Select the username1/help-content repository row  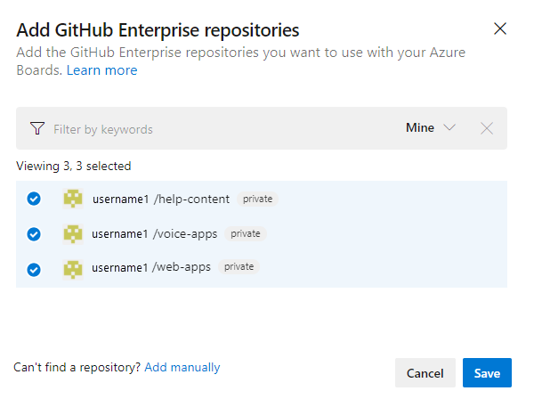[161, 199]
